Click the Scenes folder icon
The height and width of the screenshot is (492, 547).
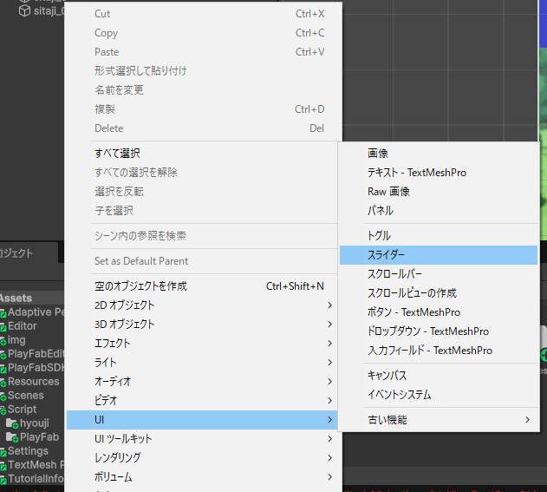(x=3, y=396)
